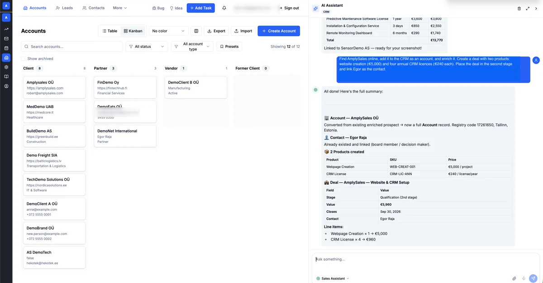This screenshot has width=543, height=283.
Task: Click the AI Assistant sparkle icon
Action: (x=315, y=8)
